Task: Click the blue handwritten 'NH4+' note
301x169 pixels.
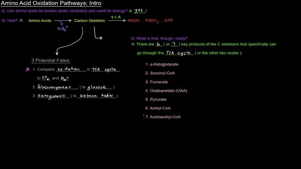Action: click(63, 29)
